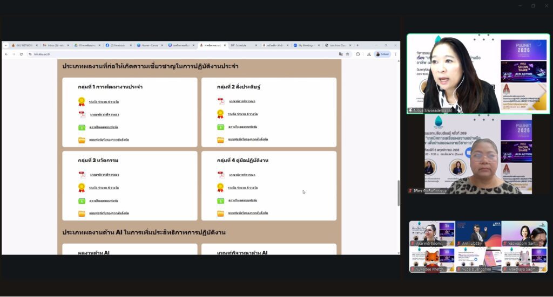Select the Anni Lib25 participant video tile

[x=477, y=233]
